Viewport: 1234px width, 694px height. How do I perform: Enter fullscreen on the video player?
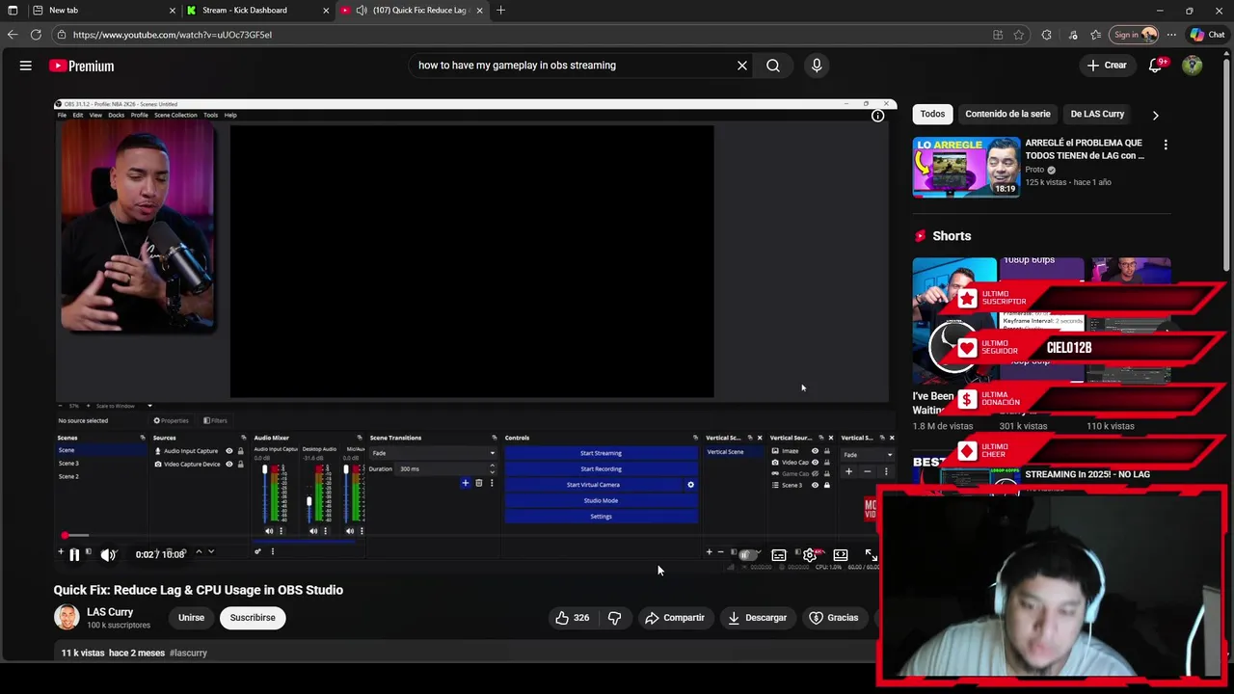[x=871, y=555]
